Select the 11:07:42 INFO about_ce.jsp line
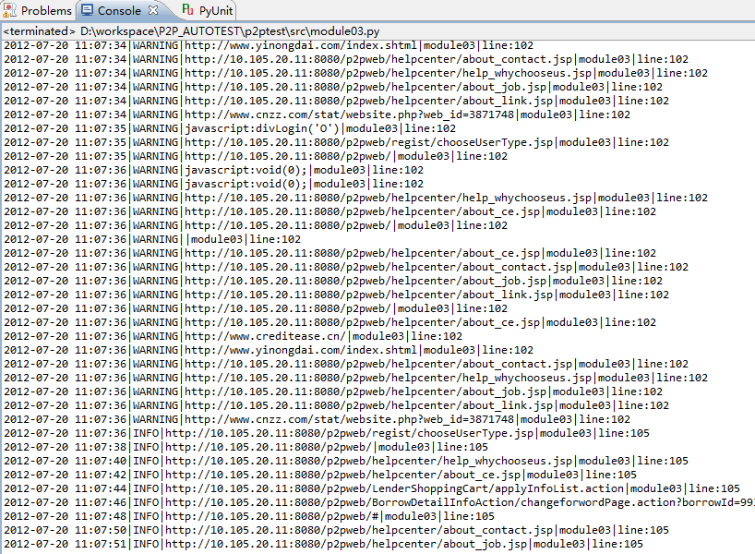755x554 pixels. point(320,475)
